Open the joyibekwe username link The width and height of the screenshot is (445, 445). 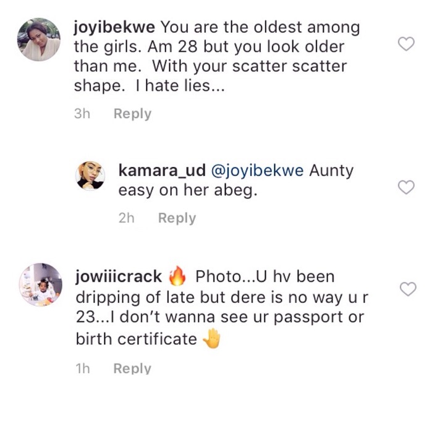click(x=114, y=28)
